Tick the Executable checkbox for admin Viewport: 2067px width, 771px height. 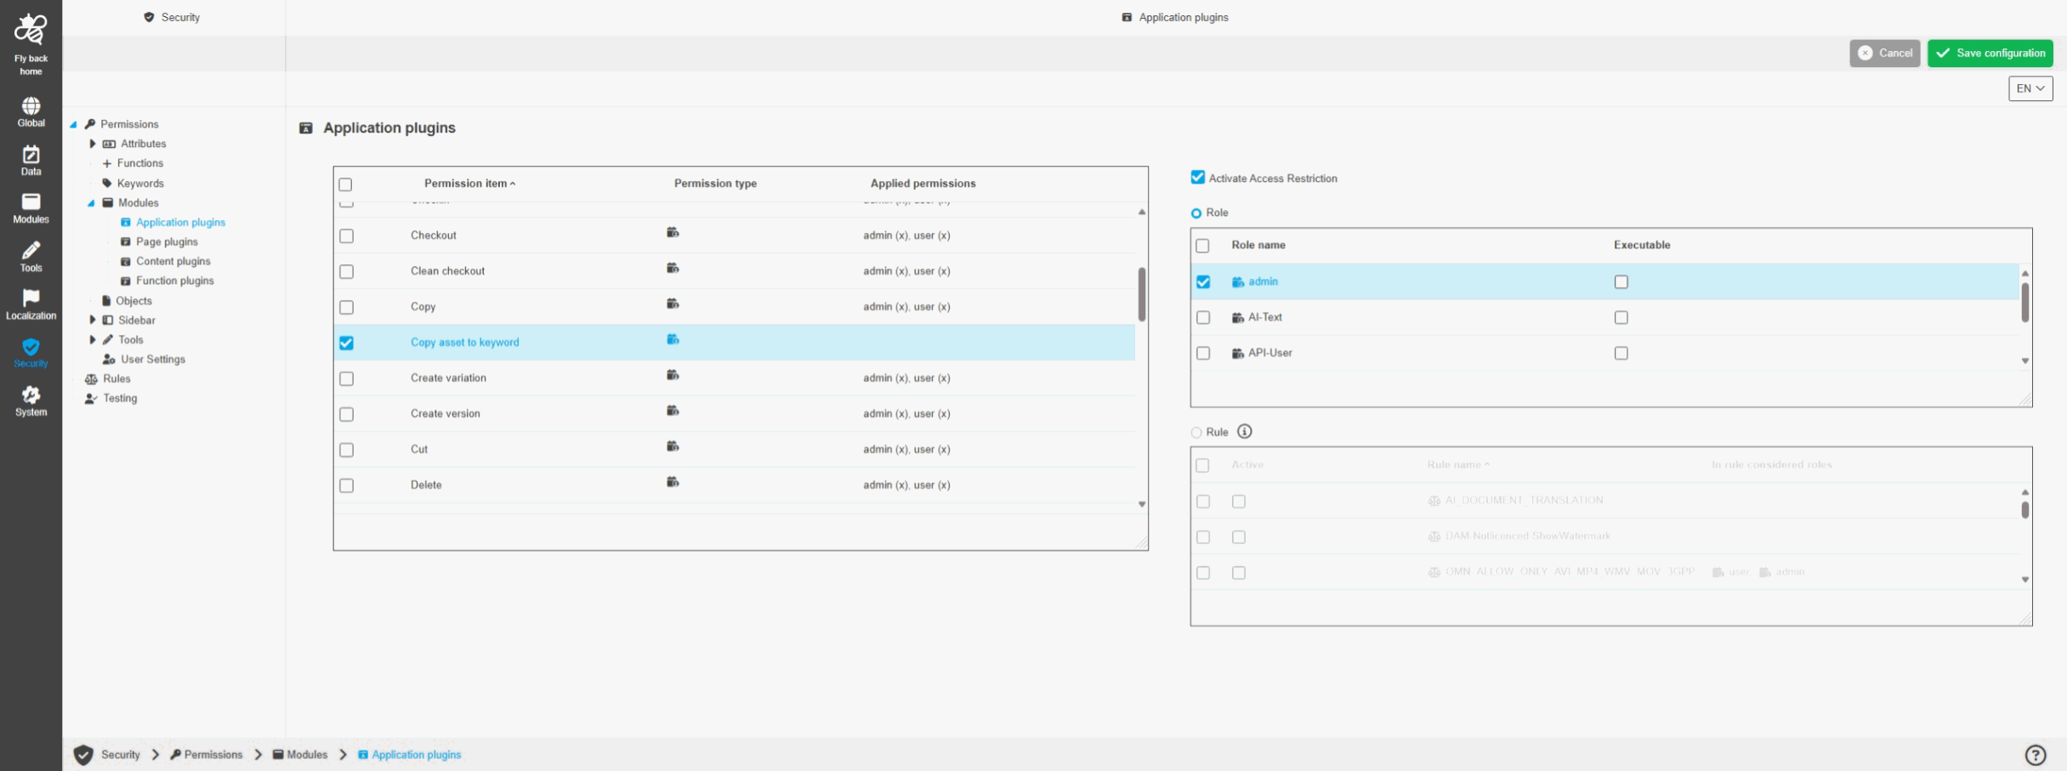[1621, 282]
